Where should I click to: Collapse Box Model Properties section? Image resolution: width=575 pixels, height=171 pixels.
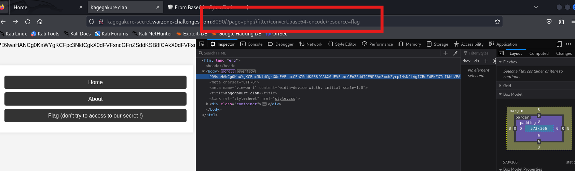click(500, 169)
